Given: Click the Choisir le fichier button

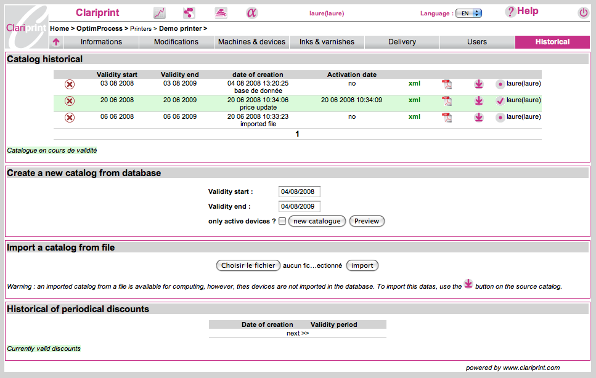Looking at the screenshot, I should click(x=248, y=265).
